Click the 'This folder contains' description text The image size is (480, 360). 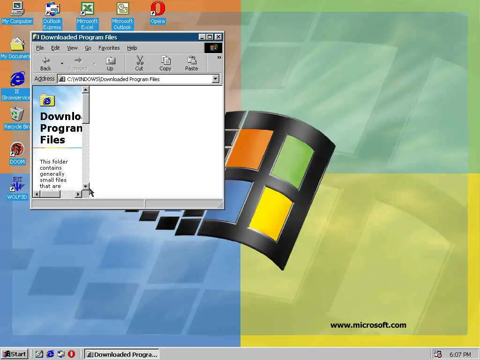pyautogui.click(x=54, y=165)
